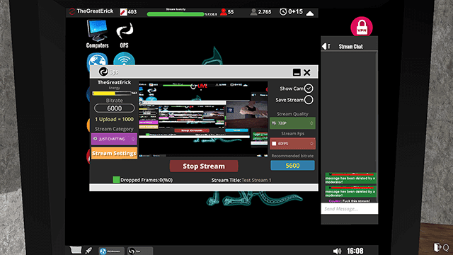Click the clock icon beside 0+15
Screen dimensions: 453x255
tap(283, 11)
